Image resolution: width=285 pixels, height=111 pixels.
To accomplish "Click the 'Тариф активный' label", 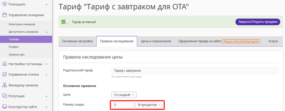I will point(84,22).
